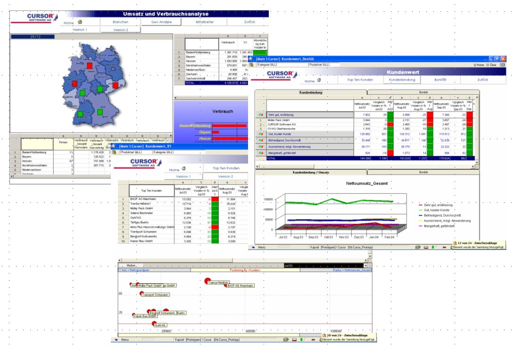Click Version 2 in the Umsatz window

tap(121, 30)
